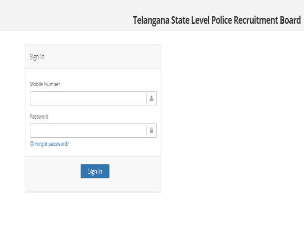Click the words State Level in page title
The height and width of the screenshot is (228, 304).
tap(190, 20)
